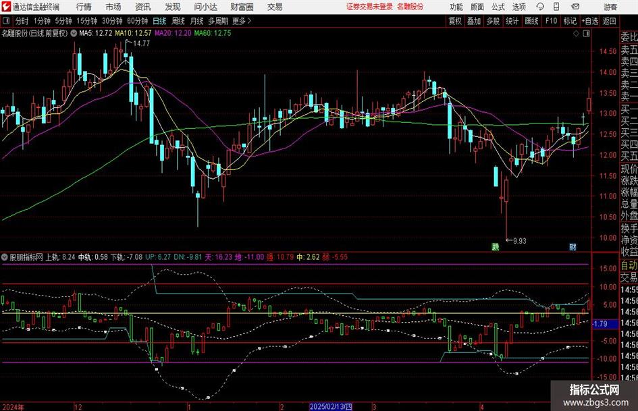Open the 问小达 menu
The image size is (638, 411).
click(x=205, y=7)
